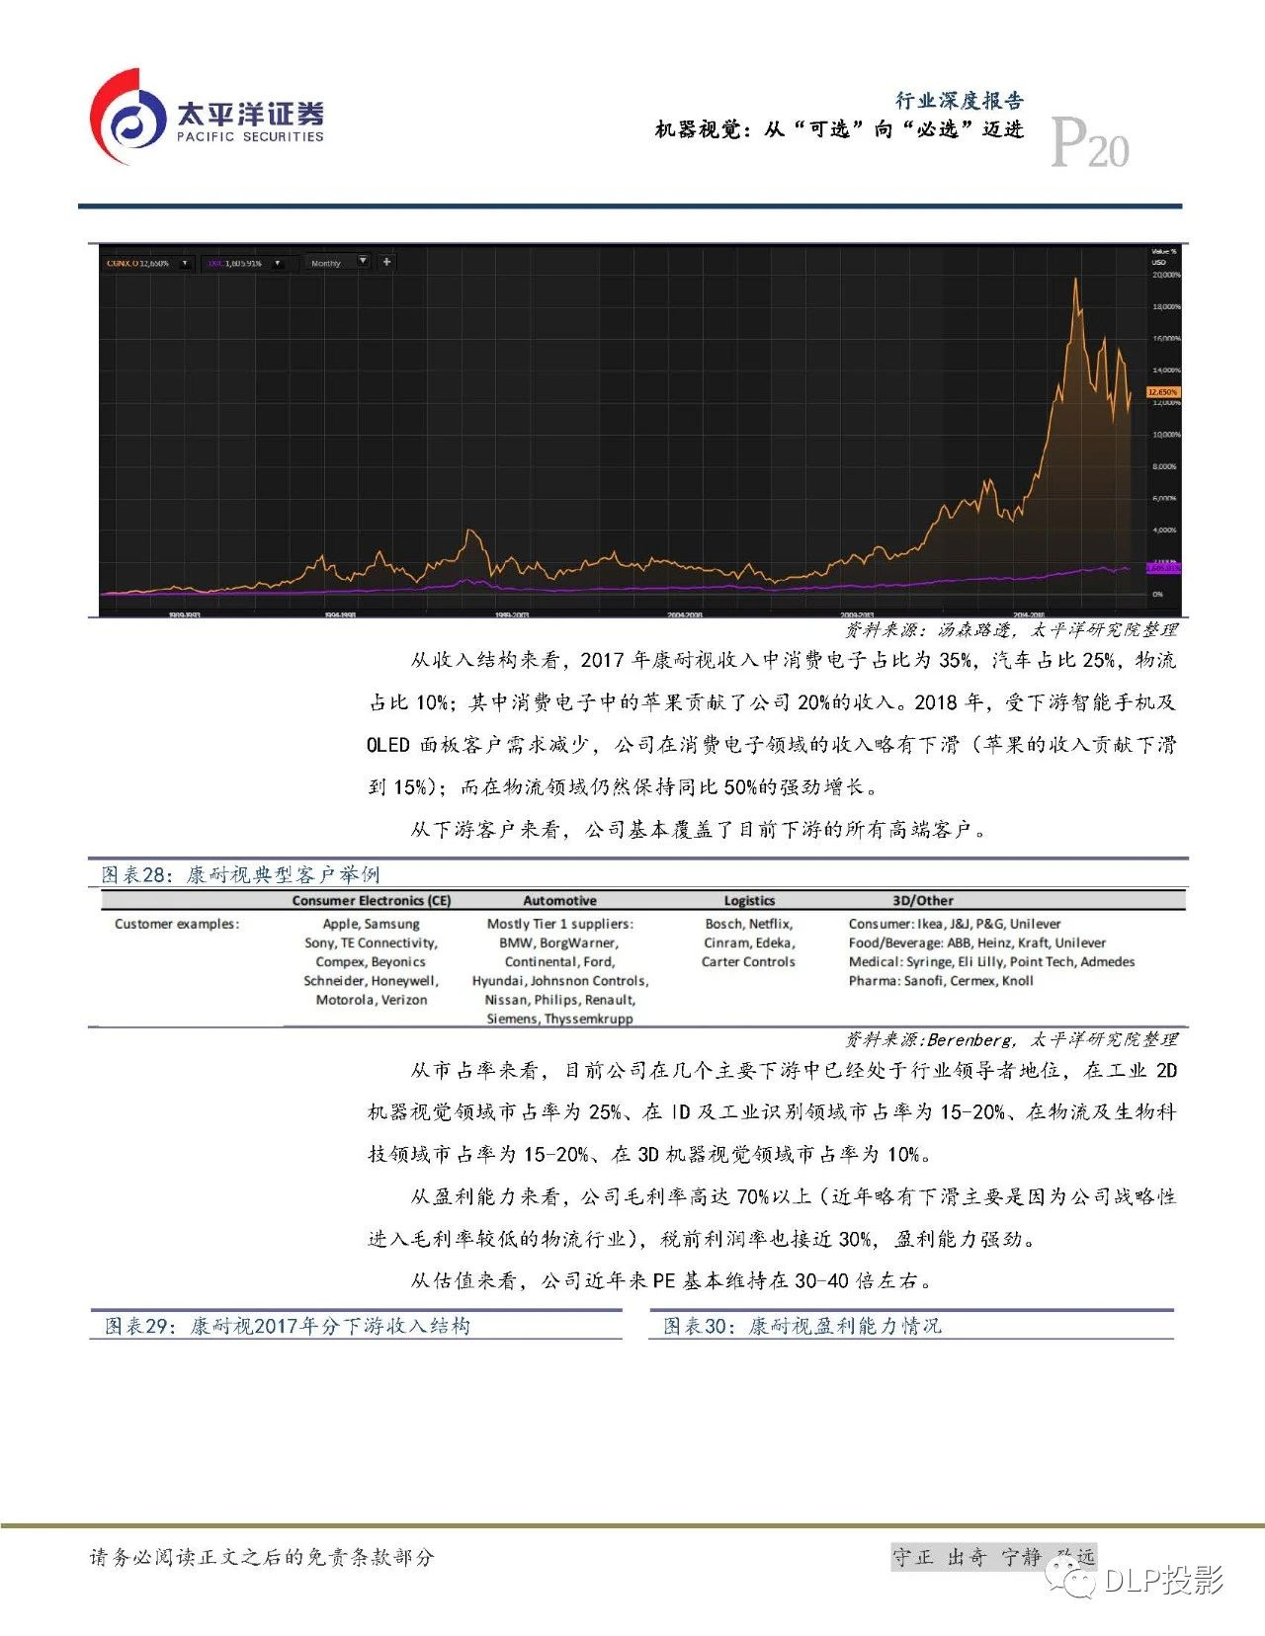Select the orange 12,650% value tag
The image size is (1265, 1636).
click(x=1163, y=392)
